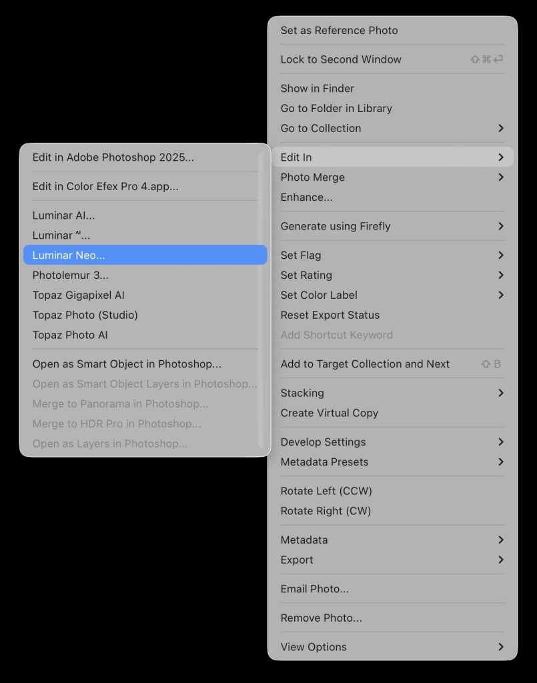This screenshot has height=683, width=537.
Task: Send the photo to Topaz Photo AI
Action: click(x=71, y=335)
